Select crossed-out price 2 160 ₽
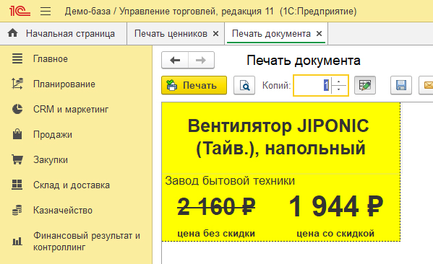Viewport: 433px width, 264px height. pos(216,207)
